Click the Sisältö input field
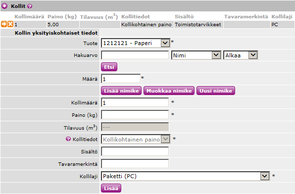Viewport: 295px width, 194px height. (x=135, y=151)
